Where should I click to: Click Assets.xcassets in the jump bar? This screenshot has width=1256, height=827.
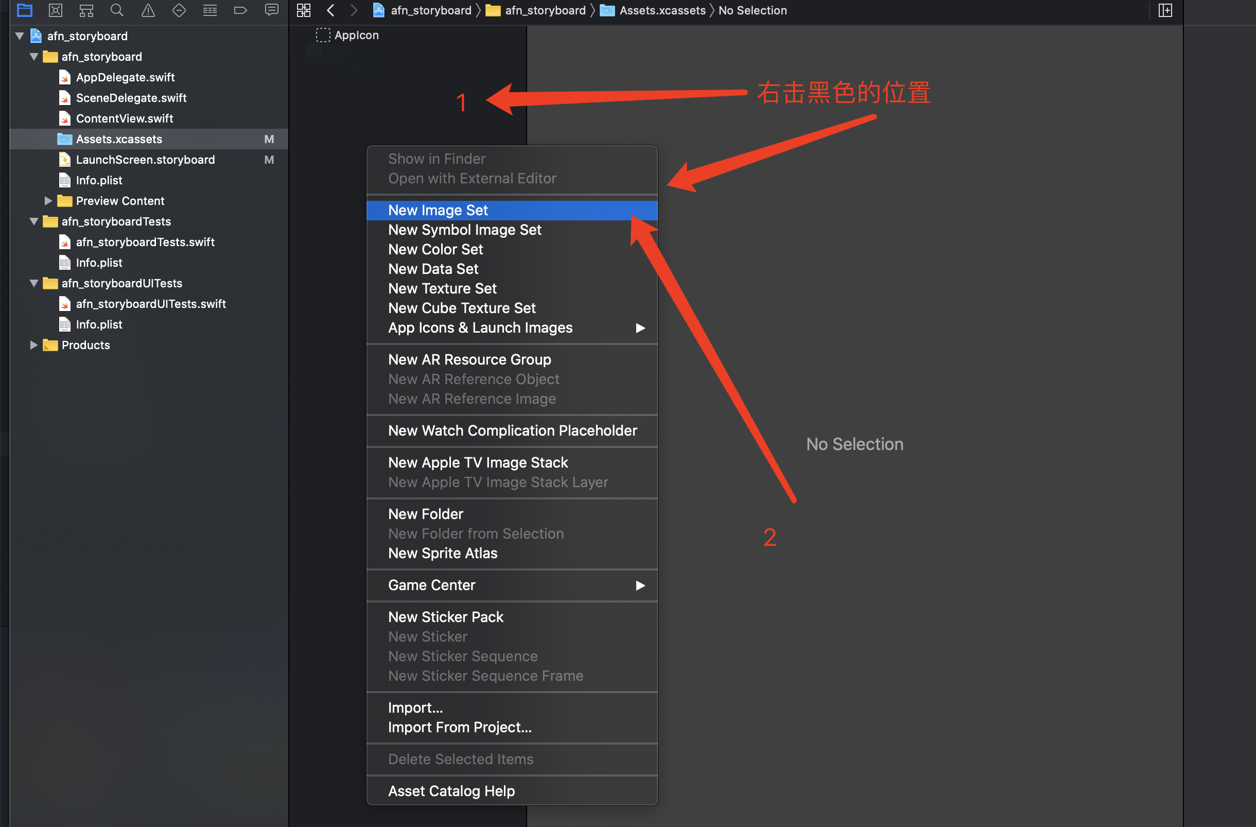pos(653,10)
